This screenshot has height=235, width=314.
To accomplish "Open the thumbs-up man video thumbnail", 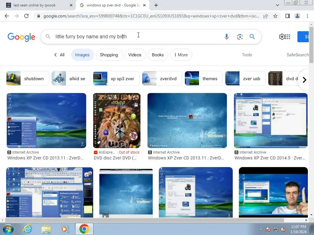I will [x=273, y=192].
